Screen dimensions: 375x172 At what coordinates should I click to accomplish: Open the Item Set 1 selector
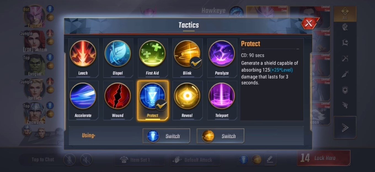140,160
